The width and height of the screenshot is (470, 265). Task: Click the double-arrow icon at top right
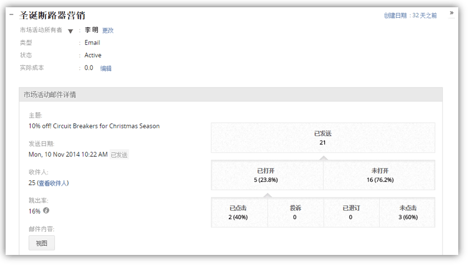pyautogui.click(x=451, y=14)
